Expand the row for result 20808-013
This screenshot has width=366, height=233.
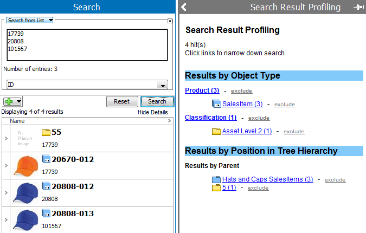tap(6, 219)
